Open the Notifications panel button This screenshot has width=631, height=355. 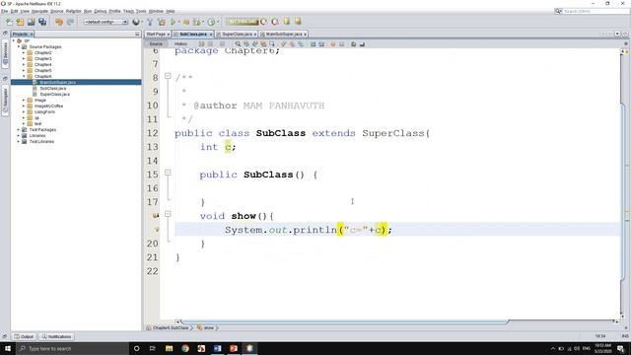(x=56, y=336)
